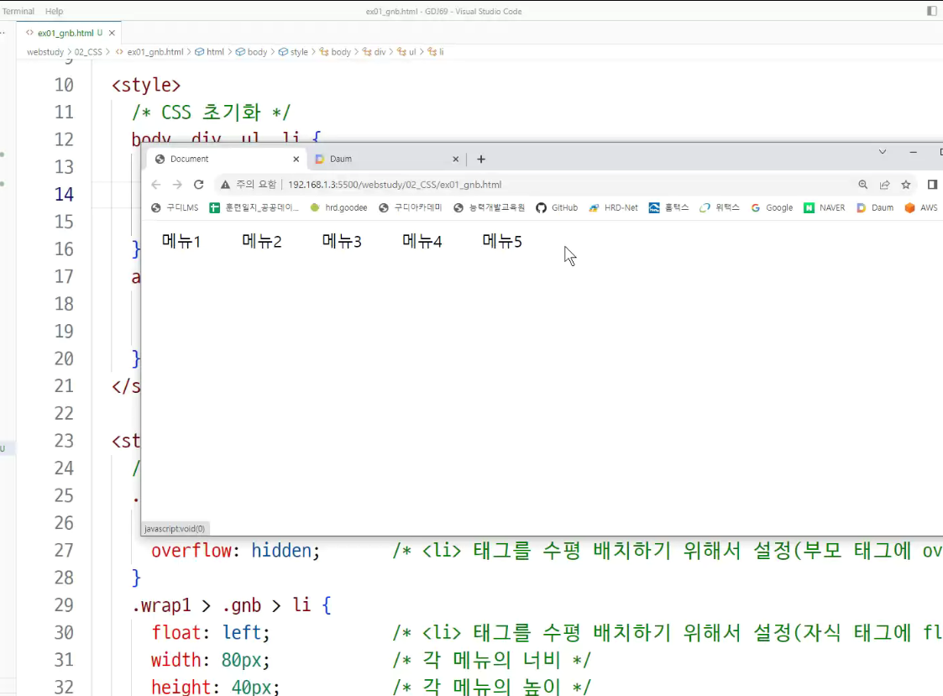Select the ex01_gnb.html breadcrumb

tap(149, 52)
